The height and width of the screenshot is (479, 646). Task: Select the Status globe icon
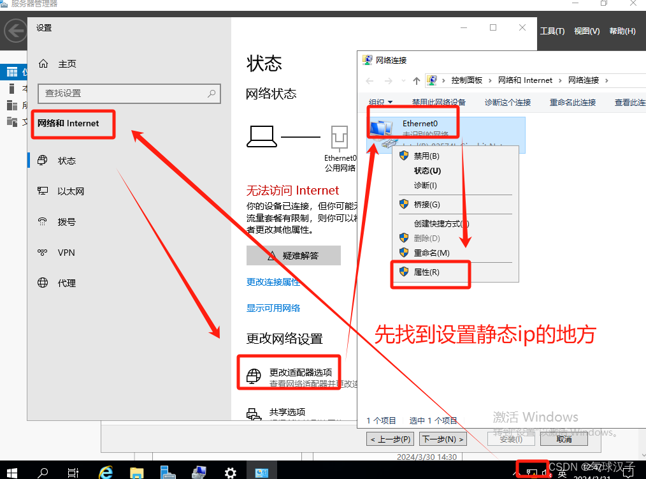[x=43, y=160]
